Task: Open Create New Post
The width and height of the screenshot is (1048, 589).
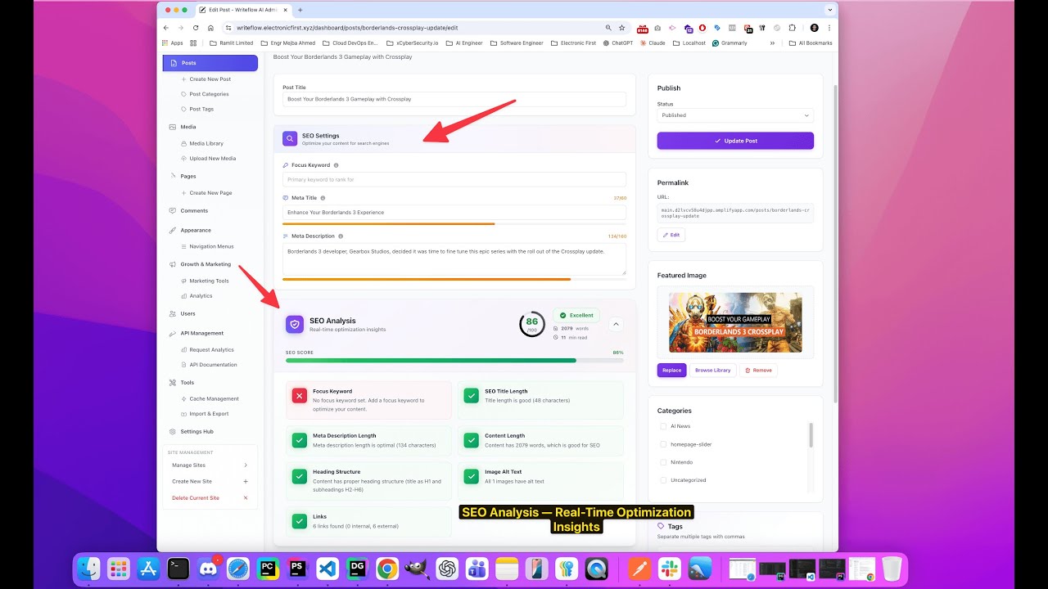Action: click(x=210, y=79)
